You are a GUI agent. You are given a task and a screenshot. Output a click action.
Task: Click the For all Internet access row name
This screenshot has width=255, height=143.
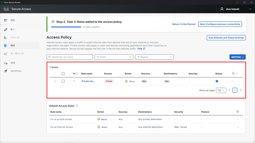(x=62, y=127)
